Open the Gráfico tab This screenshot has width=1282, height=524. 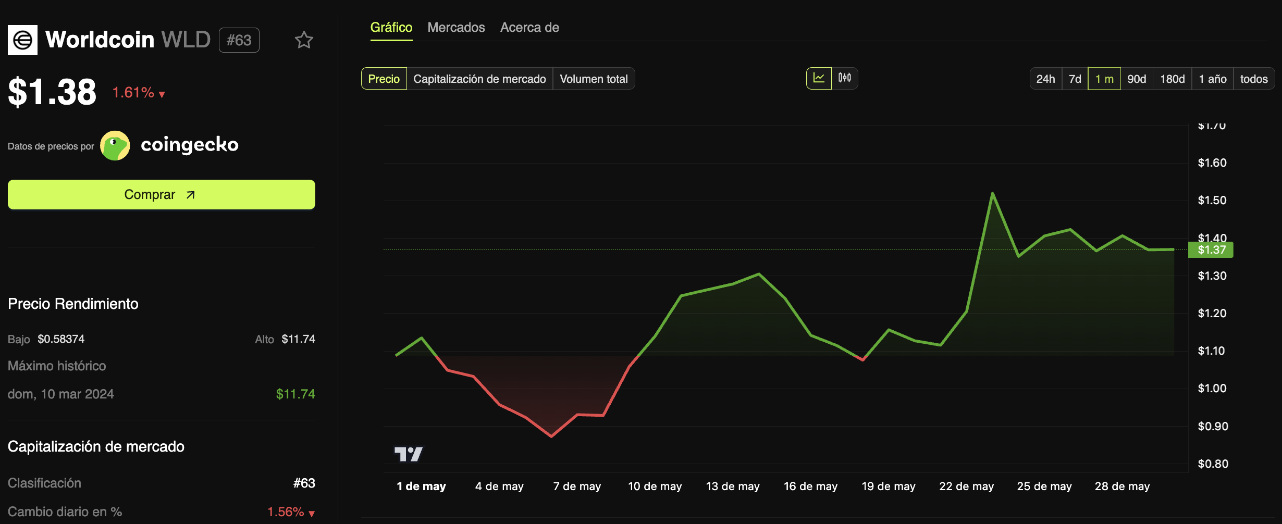(x=391, y=28)
